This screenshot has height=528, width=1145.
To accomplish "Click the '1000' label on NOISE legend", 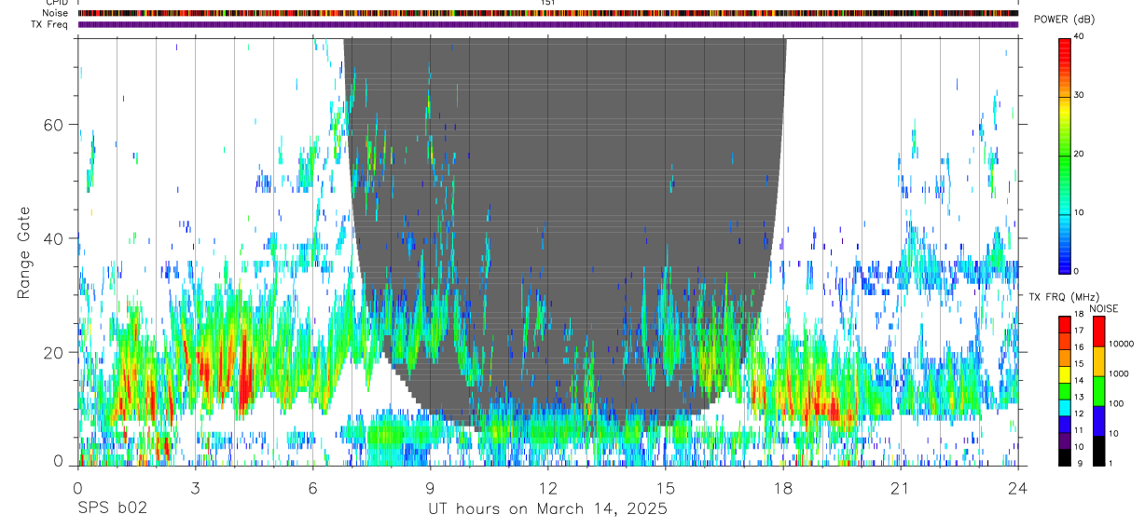I will 1119,373.
